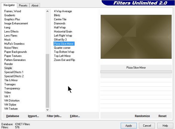Pick the Lens Flares category
The height and width of the screenshot is (129, 175).
(11, 36)
